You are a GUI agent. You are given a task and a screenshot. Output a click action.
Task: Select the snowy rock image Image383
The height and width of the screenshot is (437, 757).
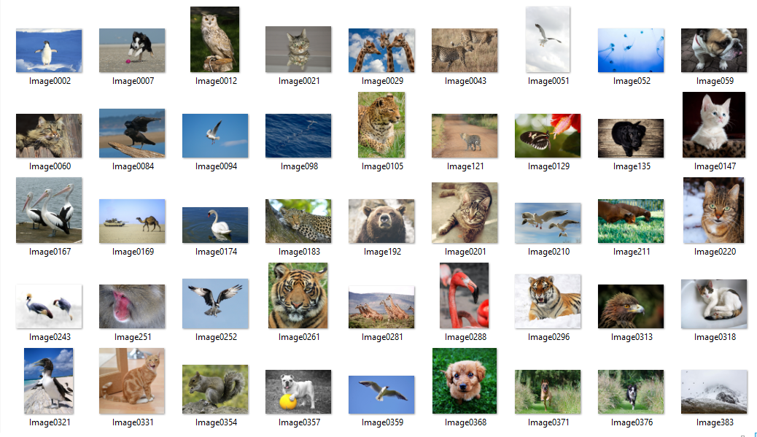pyautogui.click(x=714, y=392)
